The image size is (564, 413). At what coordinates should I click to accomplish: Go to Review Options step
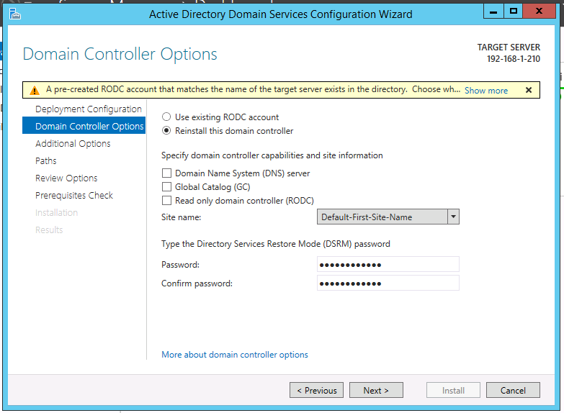(66, 178)
